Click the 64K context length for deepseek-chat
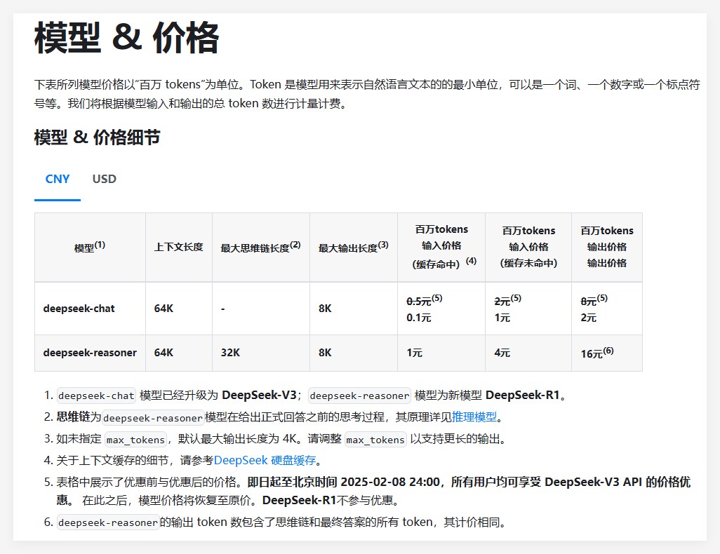This screenshot has height=554, width=720. [164, 309]
